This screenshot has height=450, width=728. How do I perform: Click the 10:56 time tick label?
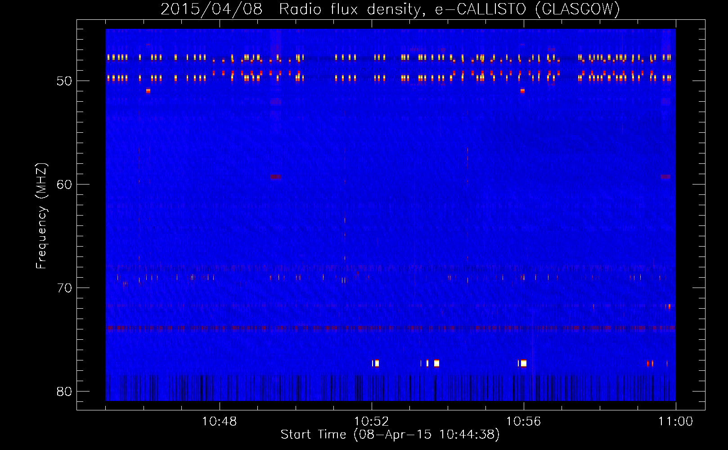coord(523,422)
